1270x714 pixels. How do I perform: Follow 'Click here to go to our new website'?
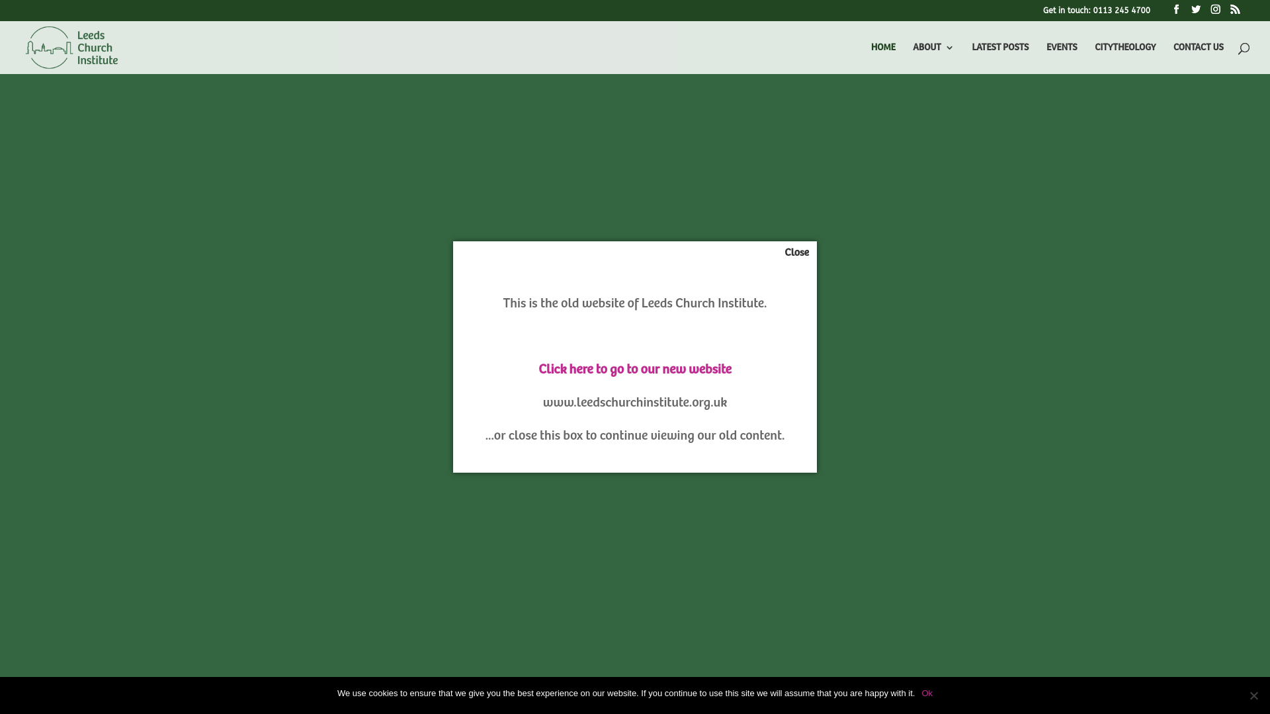click(635, 370)
